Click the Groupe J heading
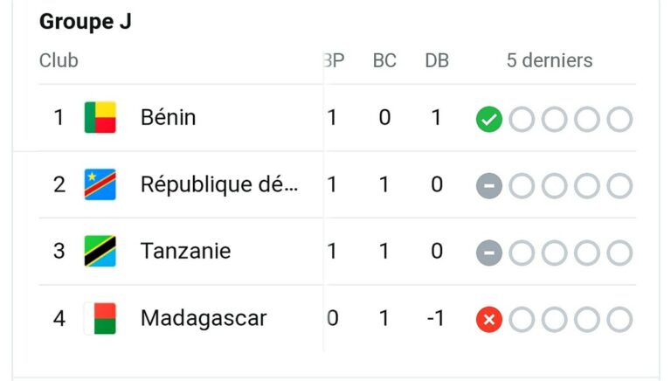 click(x=85, y=23)
